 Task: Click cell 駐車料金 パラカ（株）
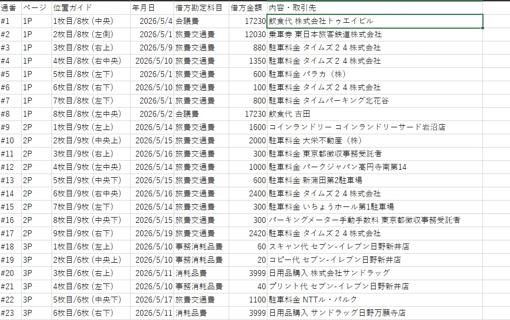click(375, 74)
